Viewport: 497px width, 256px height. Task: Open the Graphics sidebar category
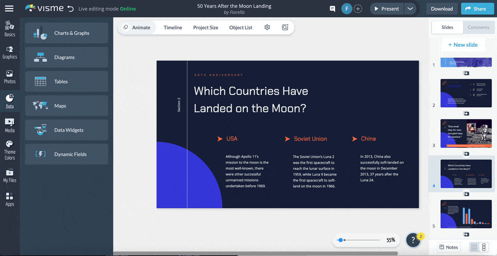[10, 53]
